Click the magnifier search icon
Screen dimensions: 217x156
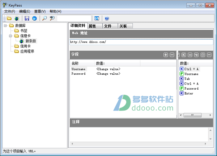(x=44, y=18)
